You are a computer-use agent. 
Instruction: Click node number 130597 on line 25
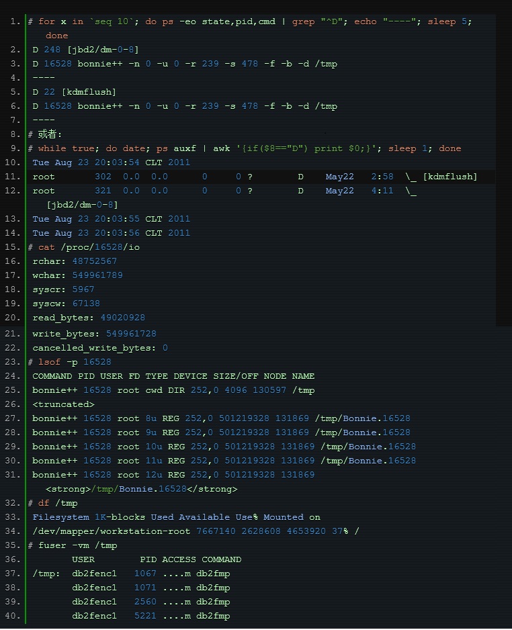[269, 390]
